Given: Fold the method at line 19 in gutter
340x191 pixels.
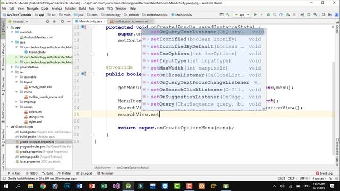Looking at the screenshot, I should coord(92,74).
